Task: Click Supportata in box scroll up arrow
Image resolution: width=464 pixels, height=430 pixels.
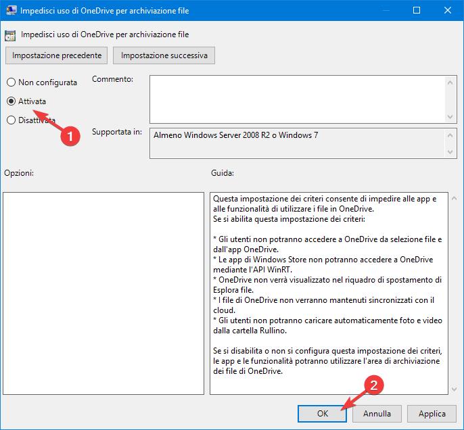Action: (450, 135)
